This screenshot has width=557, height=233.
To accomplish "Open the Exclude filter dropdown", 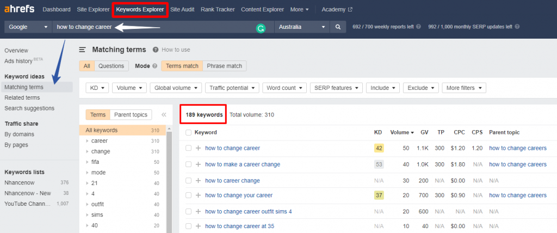I will coord(421,88).
